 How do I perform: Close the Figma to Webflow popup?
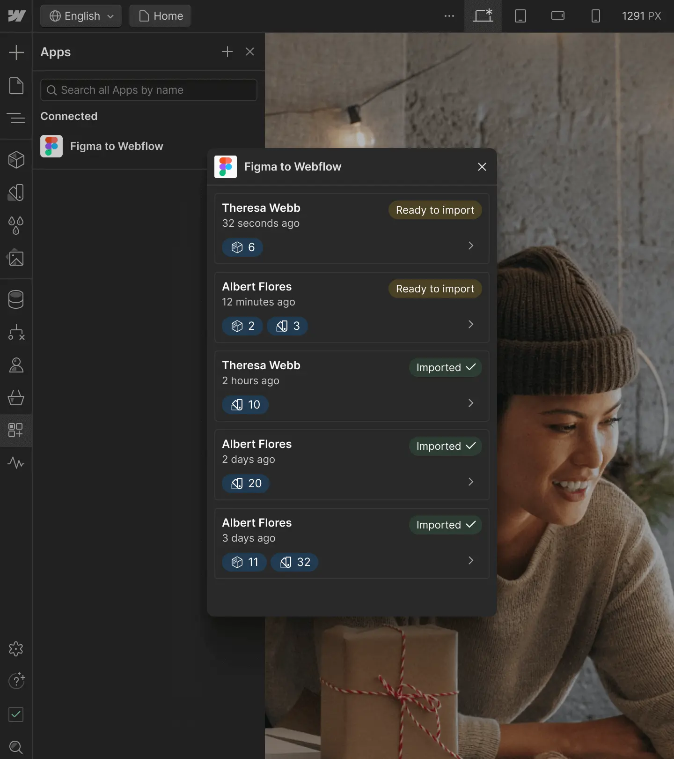(482, 167)
